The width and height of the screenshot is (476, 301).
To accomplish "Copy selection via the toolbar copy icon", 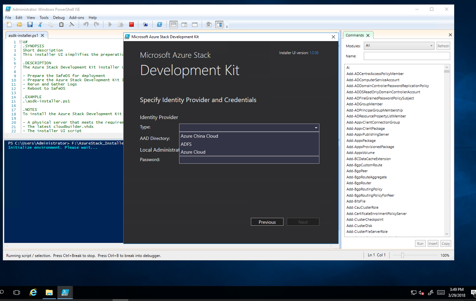I will [x=51, y=24].
